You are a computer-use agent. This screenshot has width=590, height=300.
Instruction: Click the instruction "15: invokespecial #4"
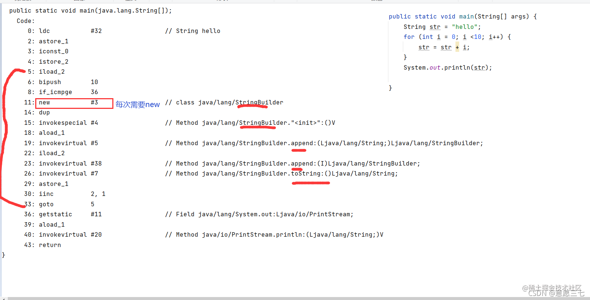(61, 123)
